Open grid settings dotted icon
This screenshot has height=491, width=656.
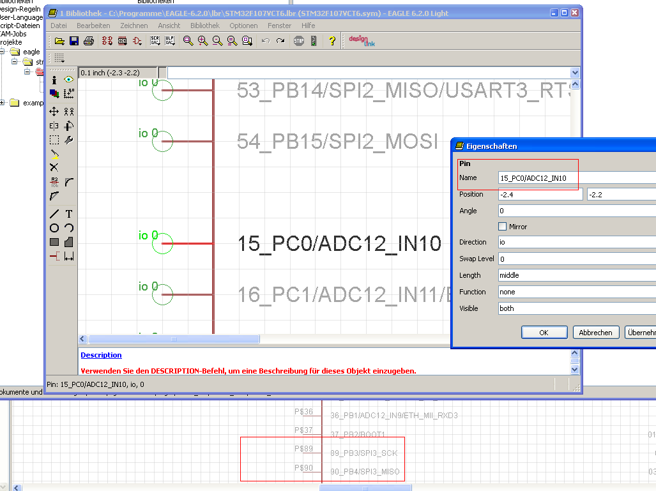(x=59, y=57)
